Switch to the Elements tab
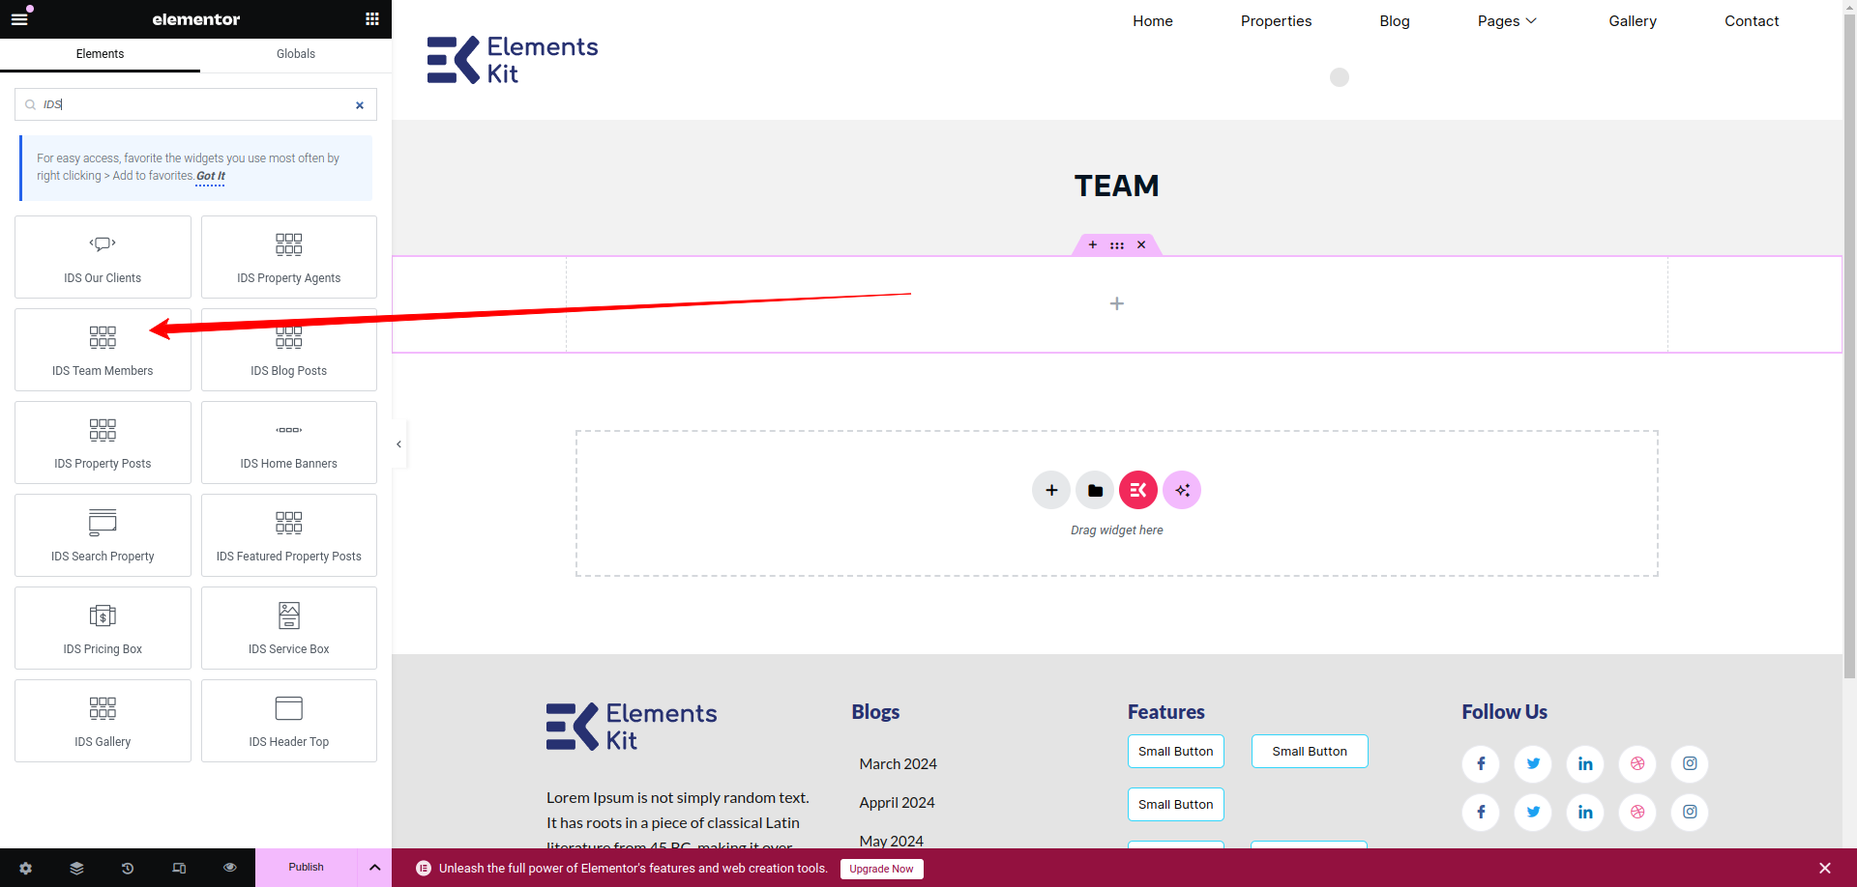Image resolution: width=1857 pixels, height=887 pixels. (x=100, y=54)
